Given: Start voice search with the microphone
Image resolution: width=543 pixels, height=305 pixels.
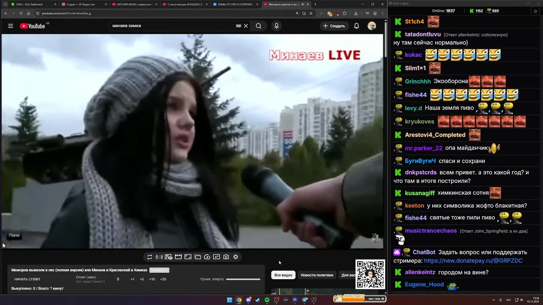Looking at the screenshot, I should click(x=277, y=26).
